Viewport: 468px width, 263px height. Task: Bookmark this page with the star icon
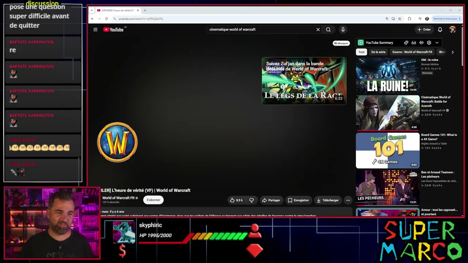[400, 19]
